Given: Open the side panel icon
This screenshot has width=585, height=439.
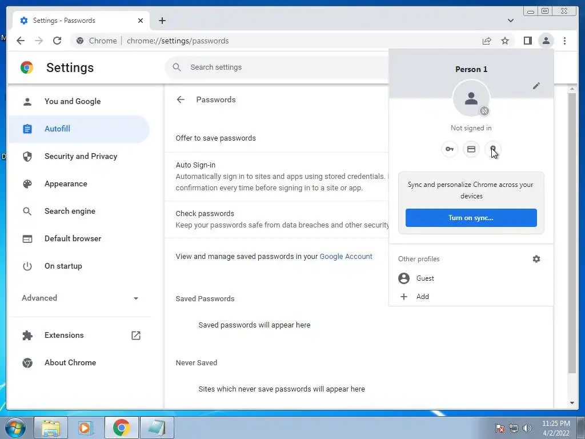Looking at the screenshot, I should pyautogui.click(x=527, y=41).
